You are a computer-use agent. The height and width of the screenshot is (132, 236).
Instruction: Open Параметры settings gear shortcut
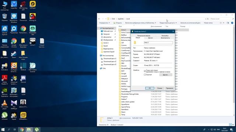point(14,30)
